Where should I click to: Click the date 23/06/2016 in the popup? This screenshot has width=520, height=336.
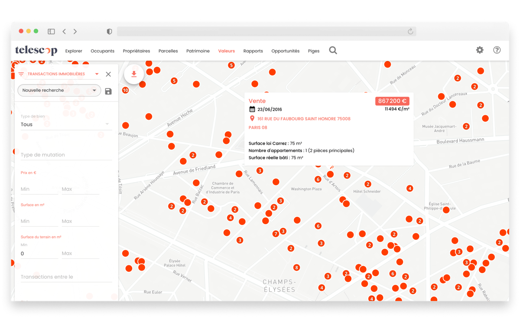[x=270, y=110]
